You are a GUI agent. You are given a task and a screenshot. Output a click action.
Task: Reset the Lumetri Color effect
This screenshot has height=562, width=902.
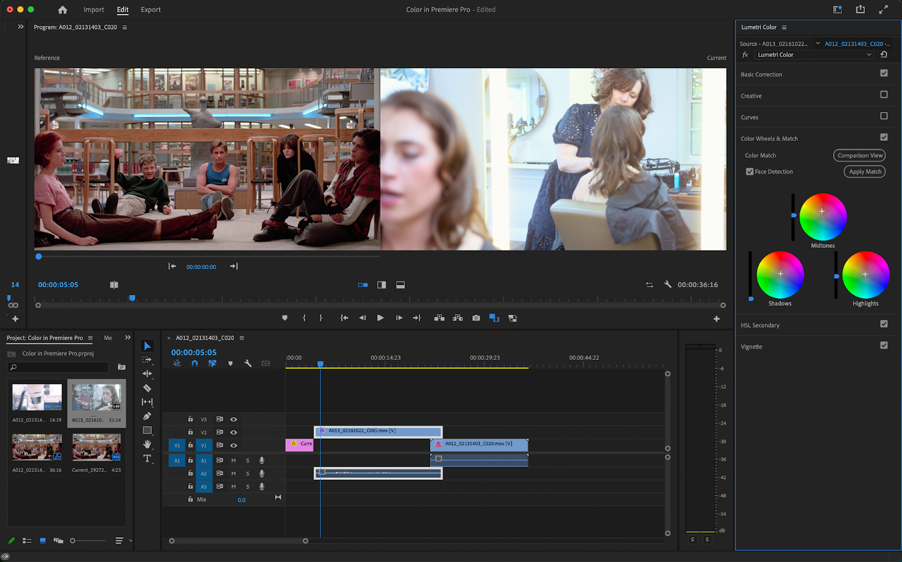pyautogui.click(x=884, y=55)
